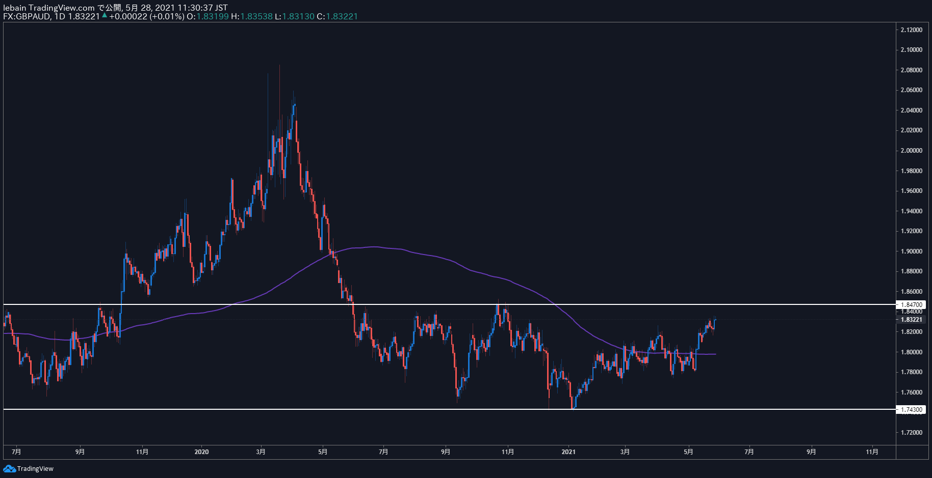Click the open value O:1.83199
The image size is (932, 478).
(208, 16)
